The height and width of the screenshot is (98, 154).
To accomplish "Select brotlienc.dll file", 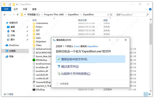I will tap(42, 71).
